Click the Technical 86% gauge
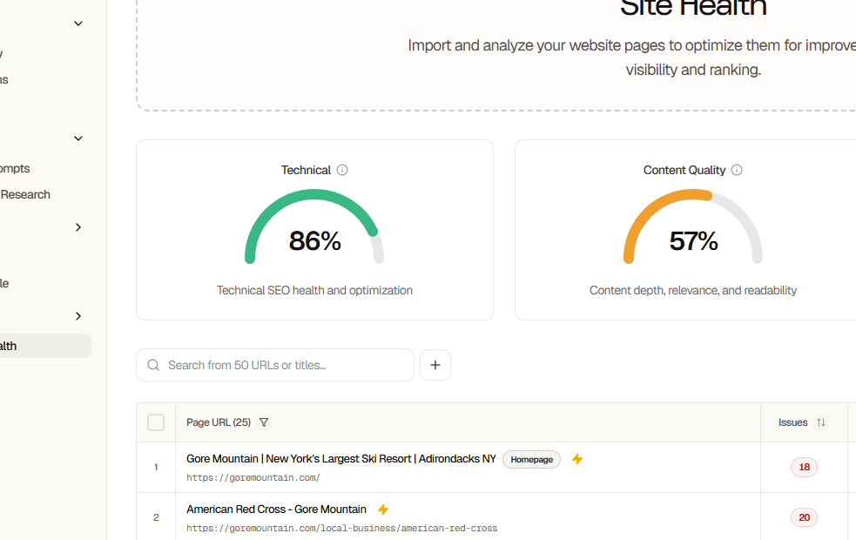Screen dimensions: 856x540 click(x=314, y=227)
